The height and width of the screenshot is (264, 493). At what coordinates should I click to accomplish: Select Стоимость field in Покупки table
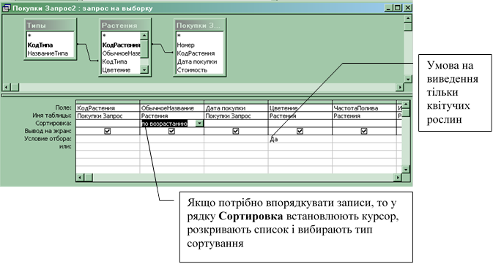pyautogui.click(x=192, y=70)
